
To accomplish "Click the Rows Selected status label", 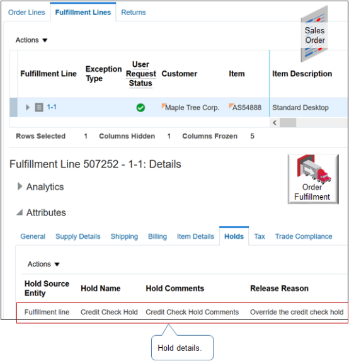I will click(x=40, y=136).
